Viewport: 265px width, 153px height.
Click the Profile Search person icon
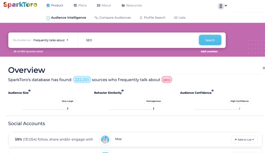[x=141, y=18]
